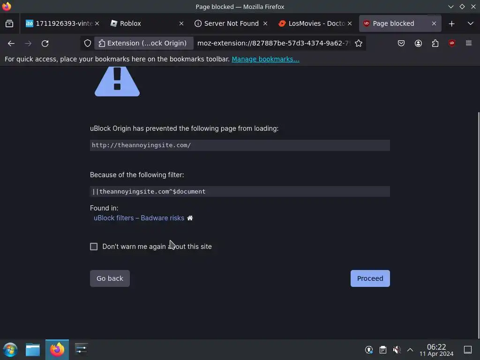Bookmark this page with the star icon
The height and width of the screenshot is (360, 480).
[x=359, y=43]
